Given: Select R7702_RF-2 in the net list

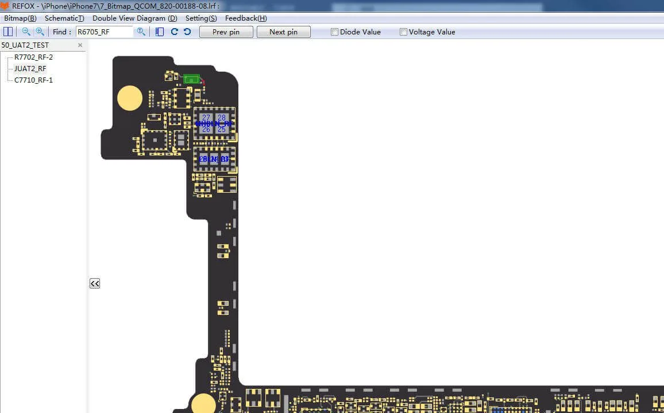Looking at the screenshot, I should tap(33, 57).
